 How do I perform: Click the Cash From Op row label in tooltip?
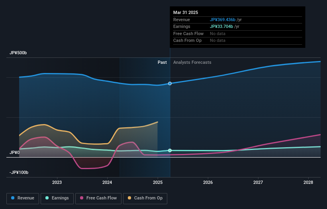(188, 41)
